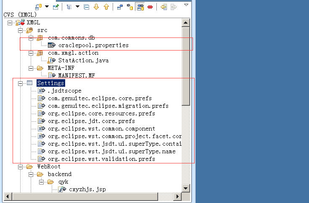Collapse the com.commons.db package

(31, 38)
